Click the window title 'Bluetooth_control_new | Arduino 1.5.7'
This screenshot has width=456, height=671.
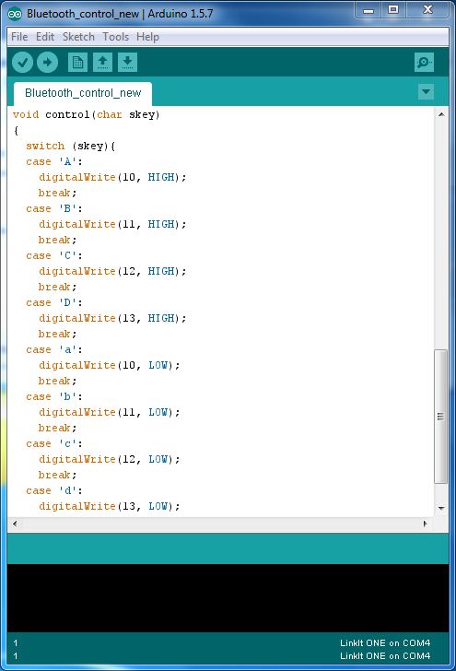120,14
